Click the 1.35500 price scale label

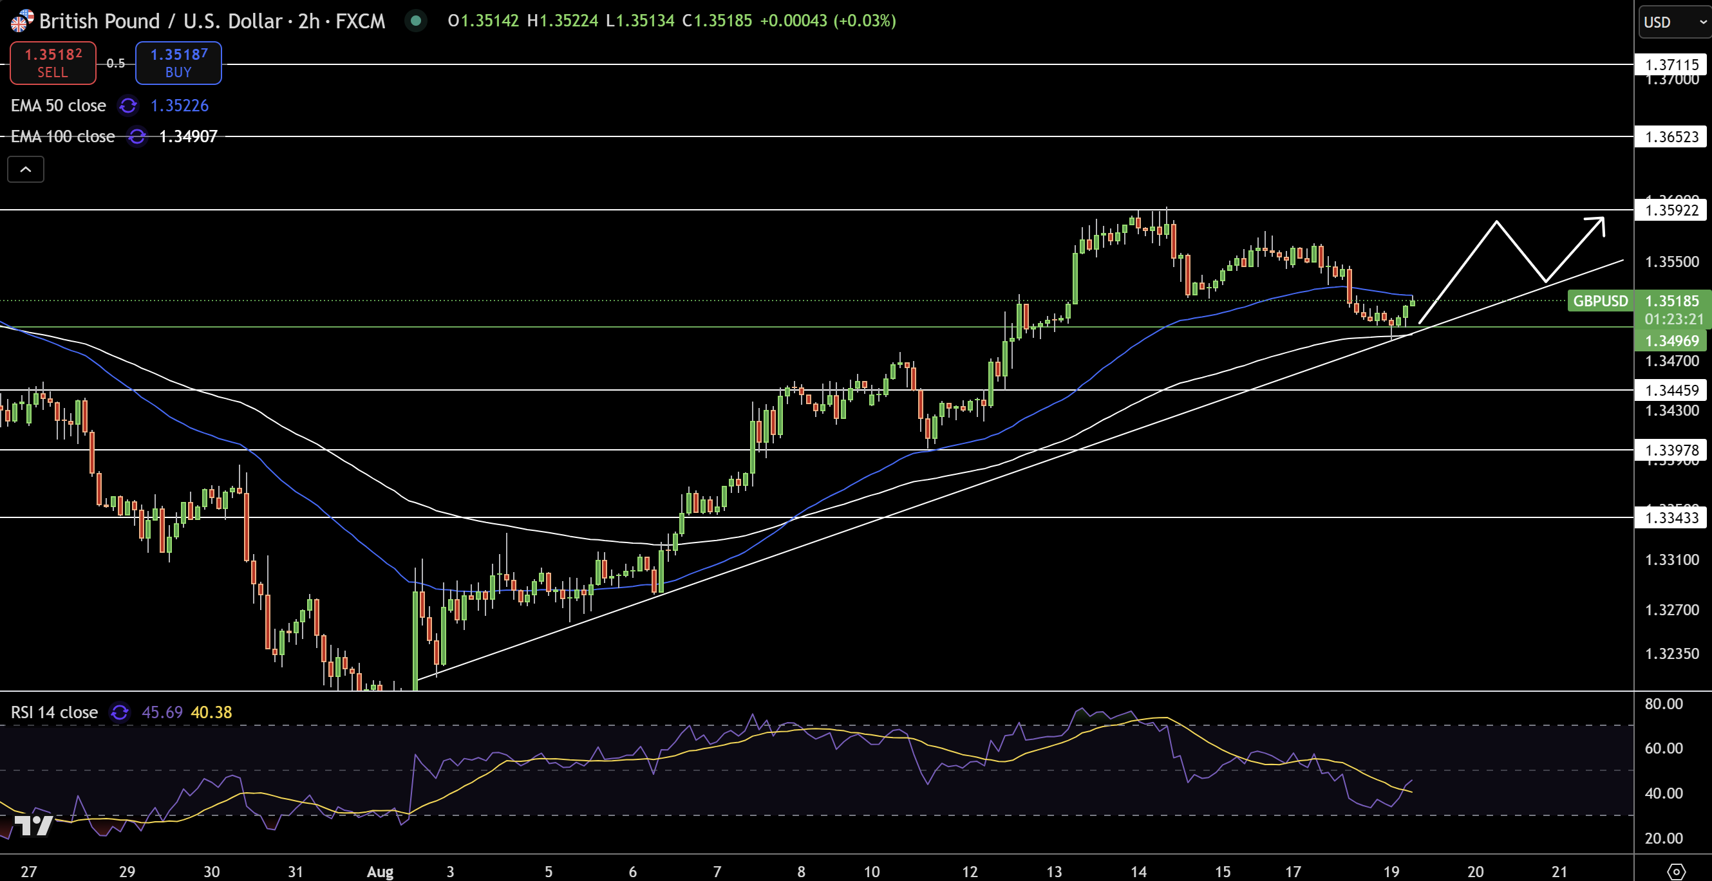click(1671, 262)
